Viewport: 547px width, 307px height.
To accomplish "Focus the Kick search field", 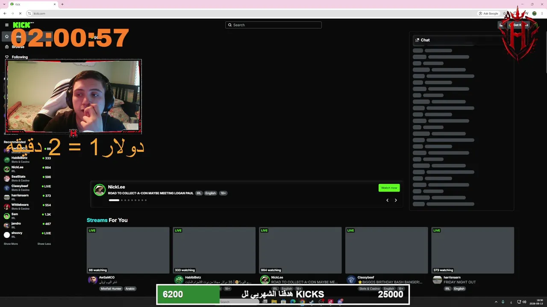I will tap(273, 25).
